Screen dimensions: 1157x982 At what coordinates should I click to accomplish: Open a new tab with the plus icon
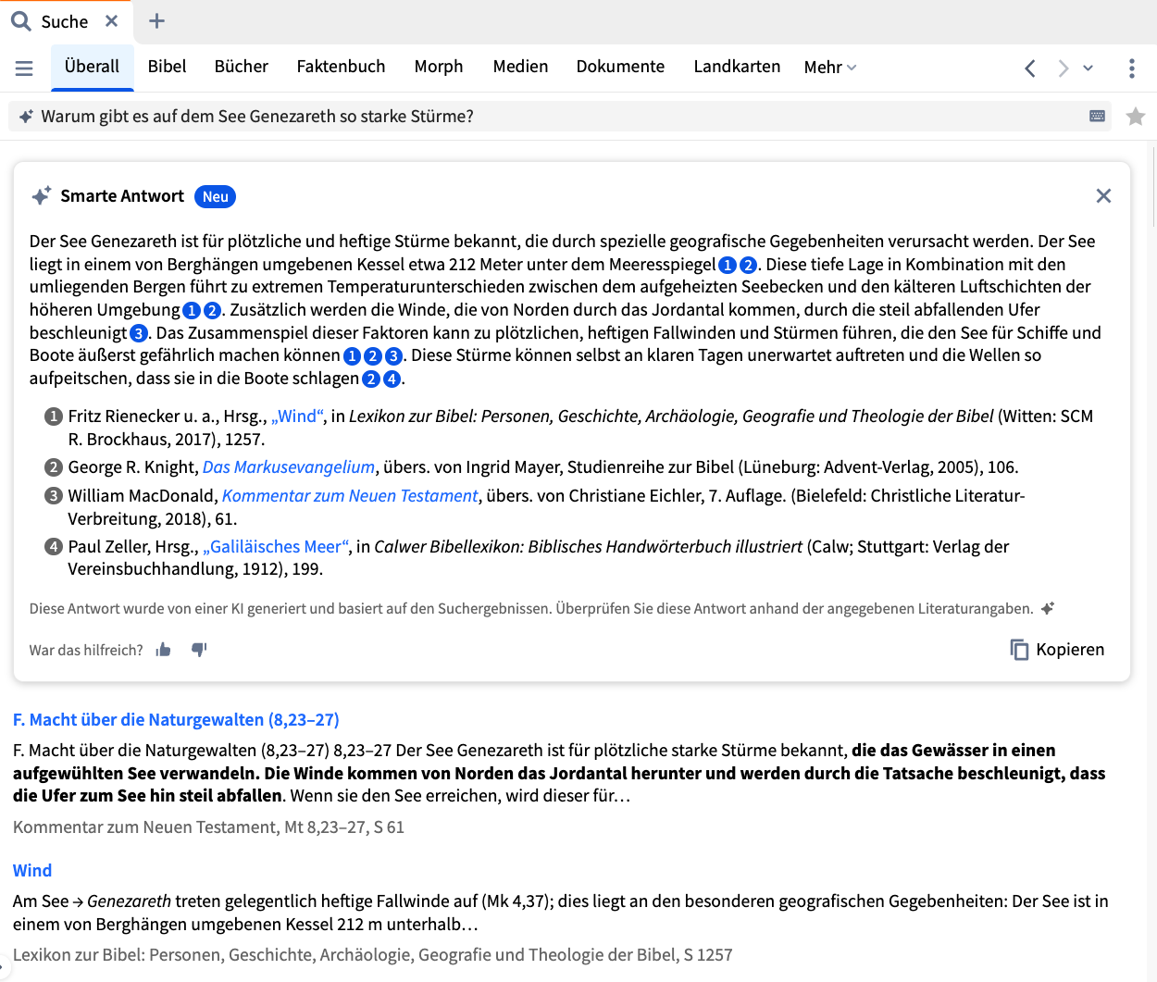(x=156, y=21)
